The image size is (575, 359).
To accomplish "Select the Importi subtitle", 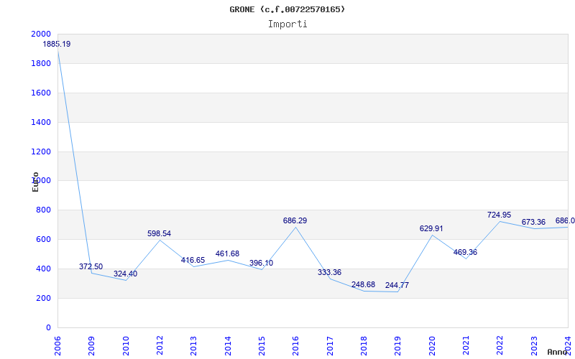I will (x=287, y=24).
